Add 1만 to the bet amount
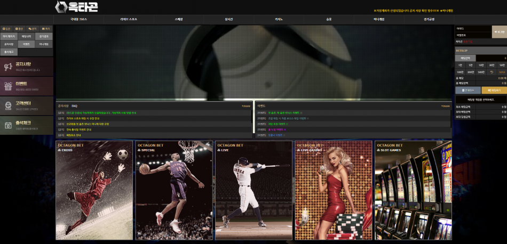The height and width of the screenshot is (244, 507). [460, 65]
